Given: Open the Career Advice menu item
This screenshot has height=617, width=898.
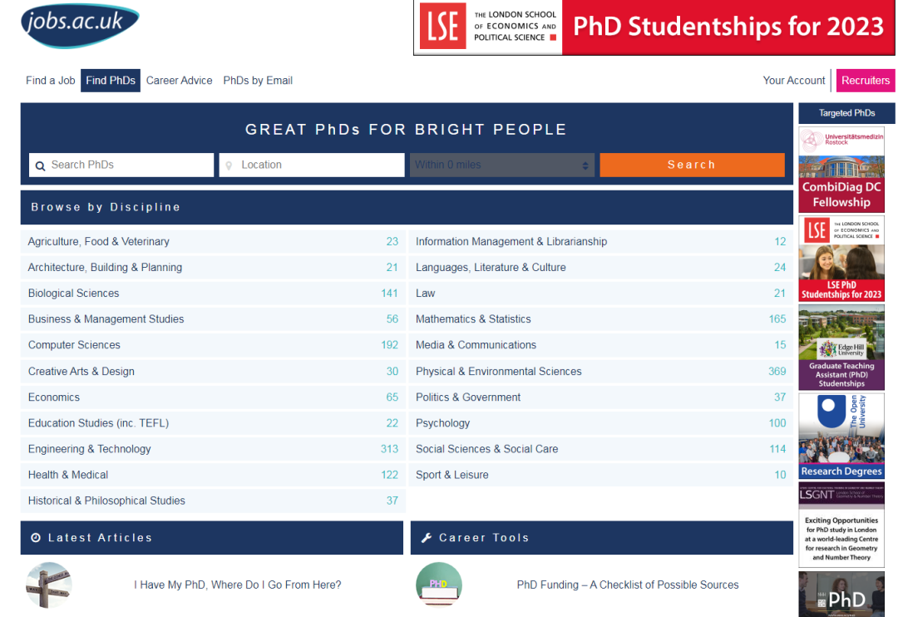Looking at the screenshot, I should point(180,80).
